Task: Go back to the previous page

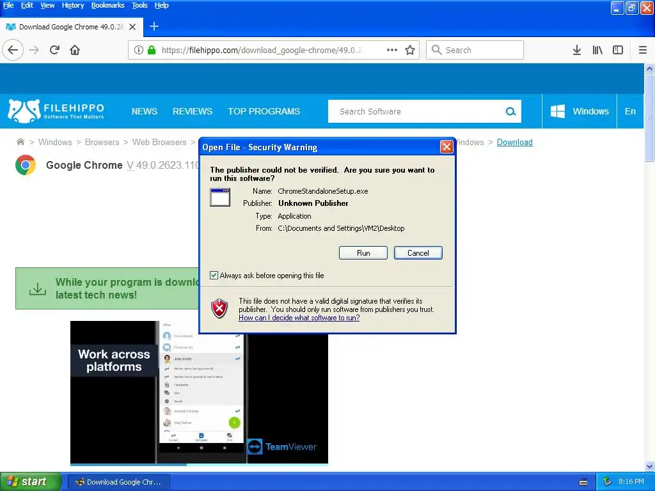Action: click(x=13, y=50)
